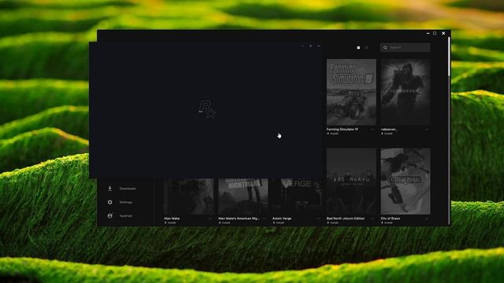
Task: Install Axiom Verge
Action: click(279, 222)
